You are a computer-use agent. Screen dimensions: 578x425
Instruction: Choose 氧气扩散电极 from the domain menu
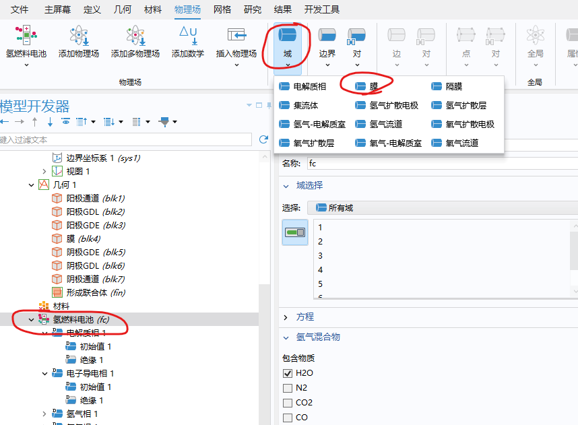[463, 124]
